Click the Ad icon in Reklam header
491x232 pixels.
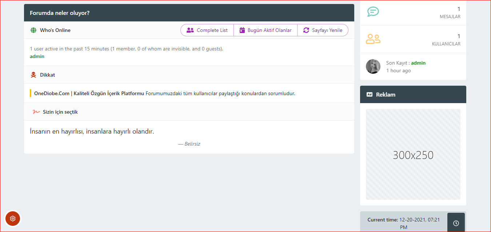(x=370, y=94)
